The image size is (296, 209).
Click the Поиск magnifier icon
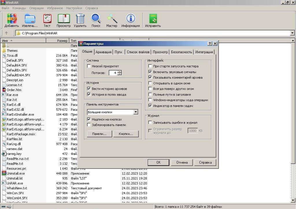coord(96,19)
